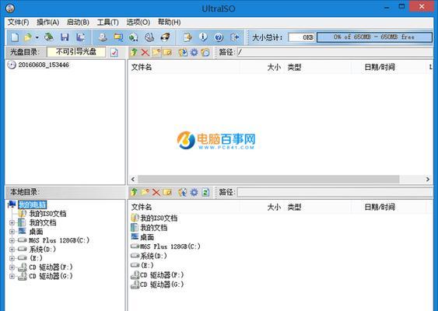This screenshot has height=311, width=438.
Task: Select CD 驱动器(G:) in local file list
Action: click(x=162, y=285)
